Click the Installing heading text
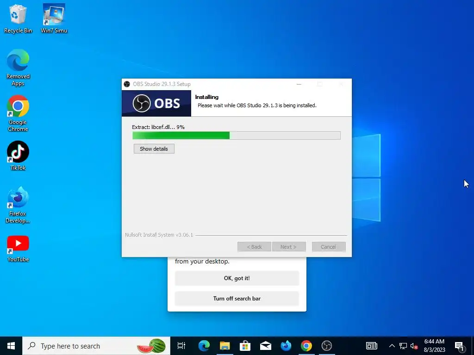The image size is (474, 355). point(207,97)
